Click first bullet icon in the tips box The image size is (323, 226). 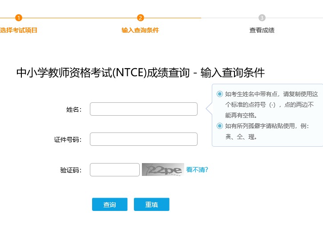(219, 94)
